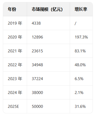Click the 83.1% growth rate

80,51
